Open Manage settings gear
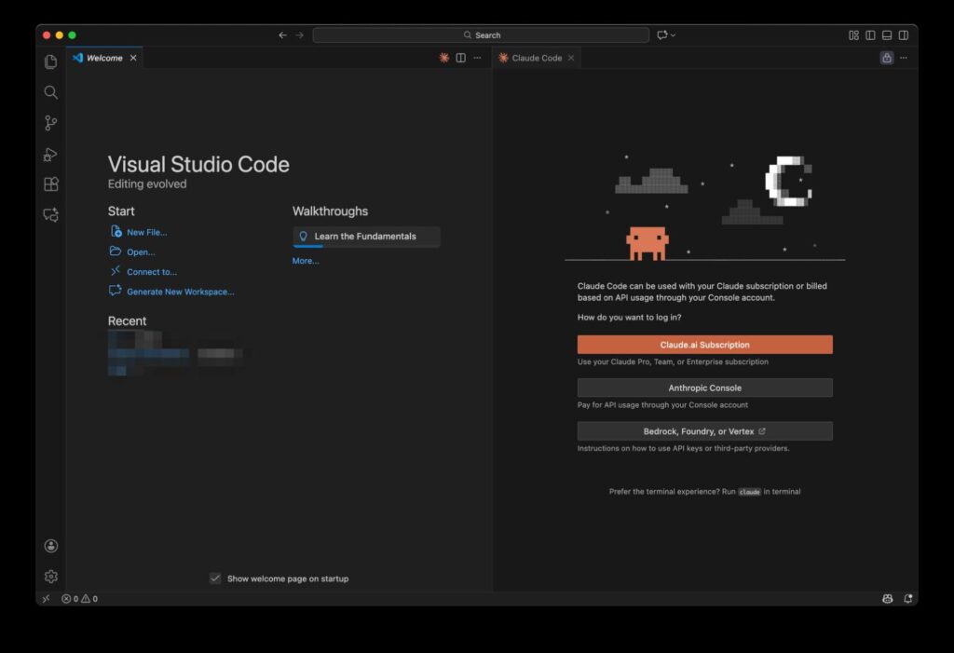 point(51,577)
